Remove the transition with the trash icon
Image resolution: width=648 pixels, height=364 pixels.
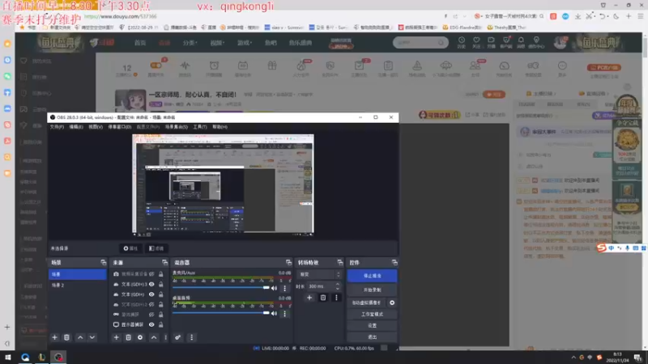point(322,298)
